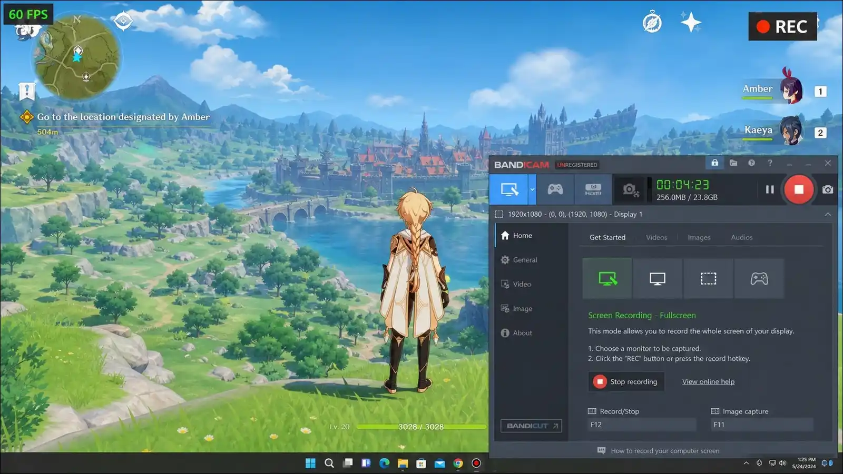Screen dimensions: 843x474
Task: Click the UNREGISTERED badge
Action: [577, 165]
